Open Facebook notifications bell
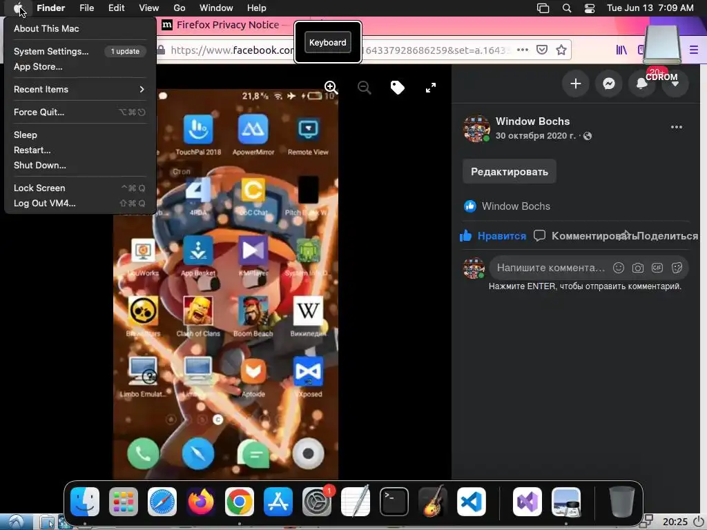This screenshot has height=530, width=707. click(x=641, y=84)
